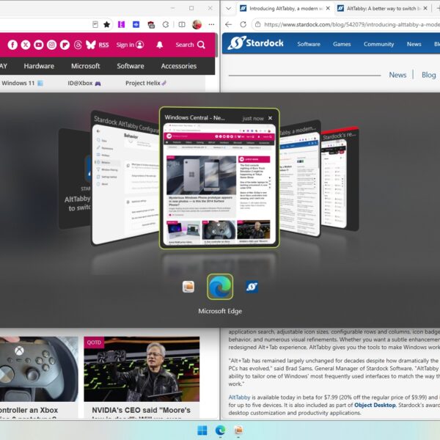
Task: Select the AltTabby to switch thumbnail on far left
Action: click(75, 180)
